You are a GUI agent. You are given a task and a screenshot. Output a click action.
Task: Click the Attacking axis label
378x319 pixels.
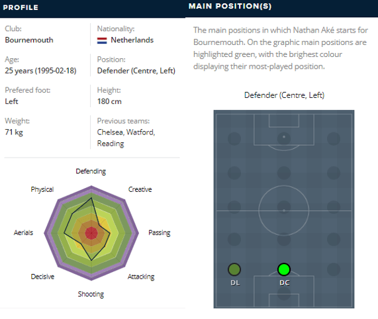click(141, 277)
